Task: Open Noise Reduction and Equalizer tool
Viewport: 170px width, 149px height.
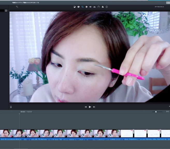Action: 94,7
